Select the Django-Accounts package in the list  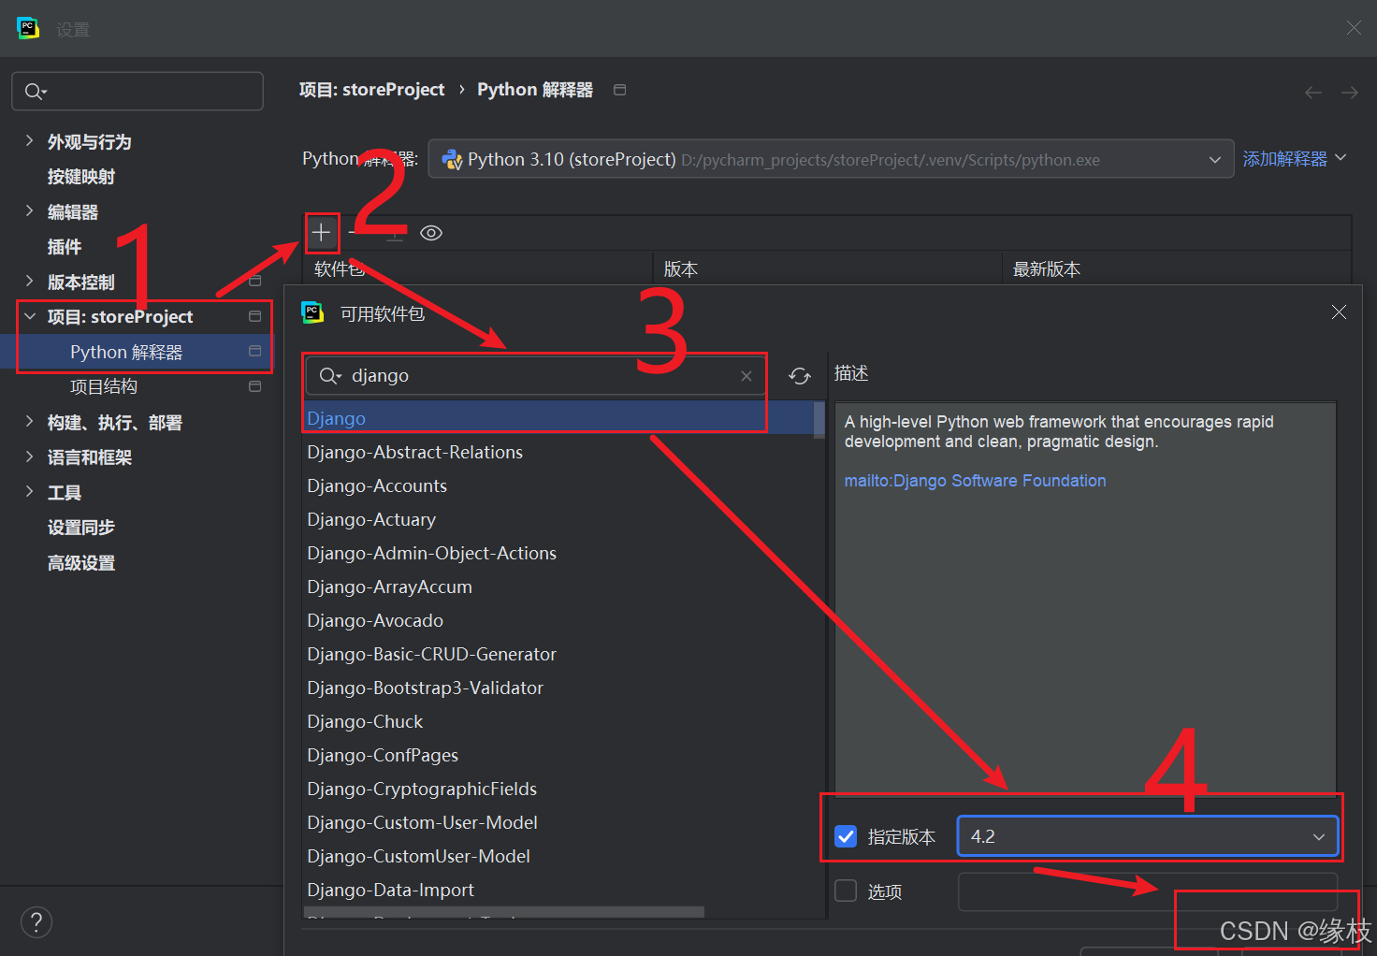click(x=377, y=485)
